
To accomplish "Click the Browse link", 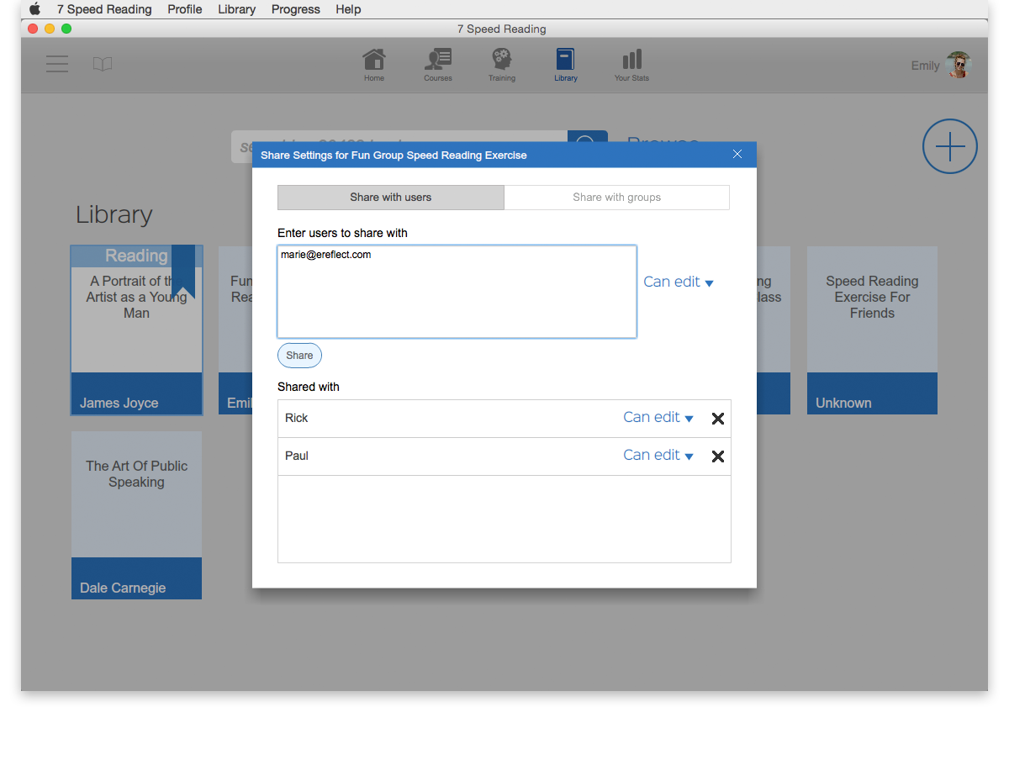I will pos(663,143).
